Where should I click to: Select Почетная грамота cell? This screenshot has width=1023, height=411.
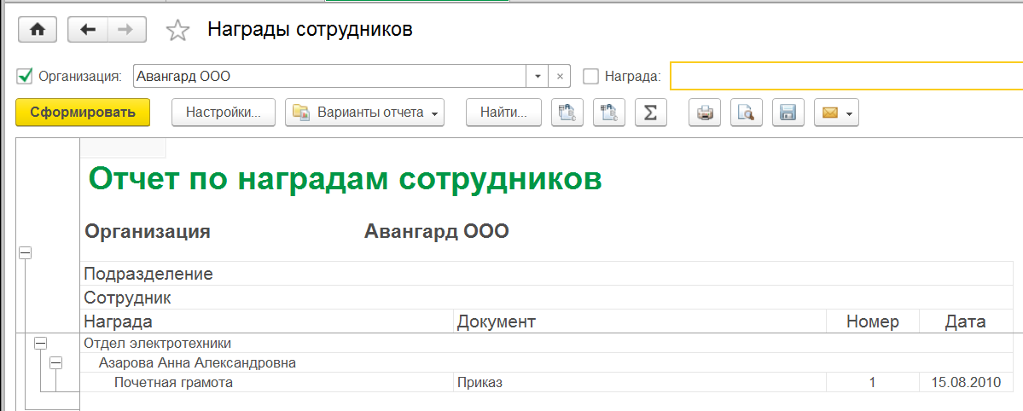(267, 382)
